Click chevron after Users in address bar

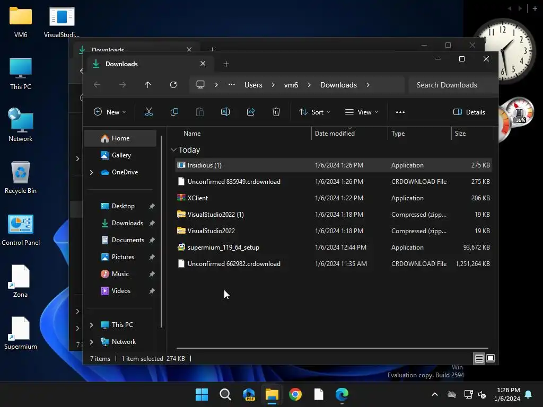click(273, 85)
